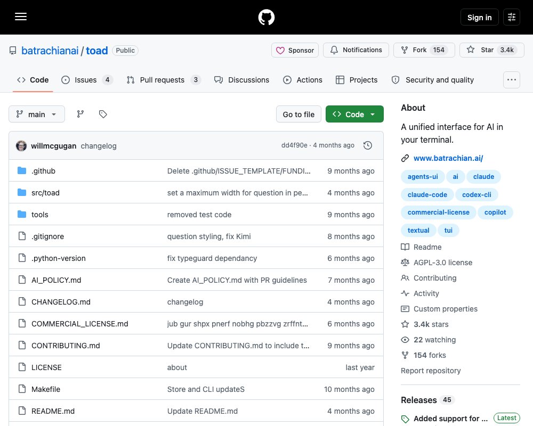Expand the green Code download dropdown
Viewport: 533px width, 426px height.
tap(354, 114)
